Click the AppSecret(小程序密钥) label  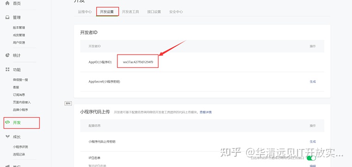(105, 82)
